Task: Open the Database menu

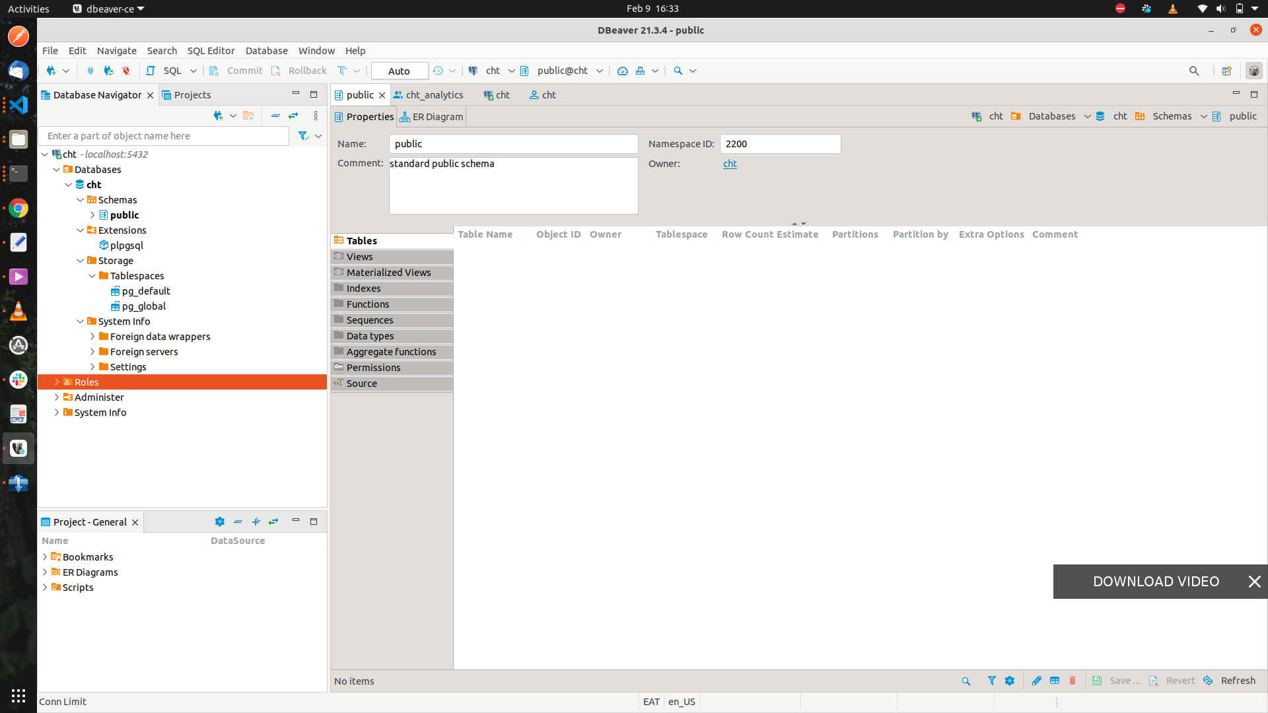Action: point(267,51)
